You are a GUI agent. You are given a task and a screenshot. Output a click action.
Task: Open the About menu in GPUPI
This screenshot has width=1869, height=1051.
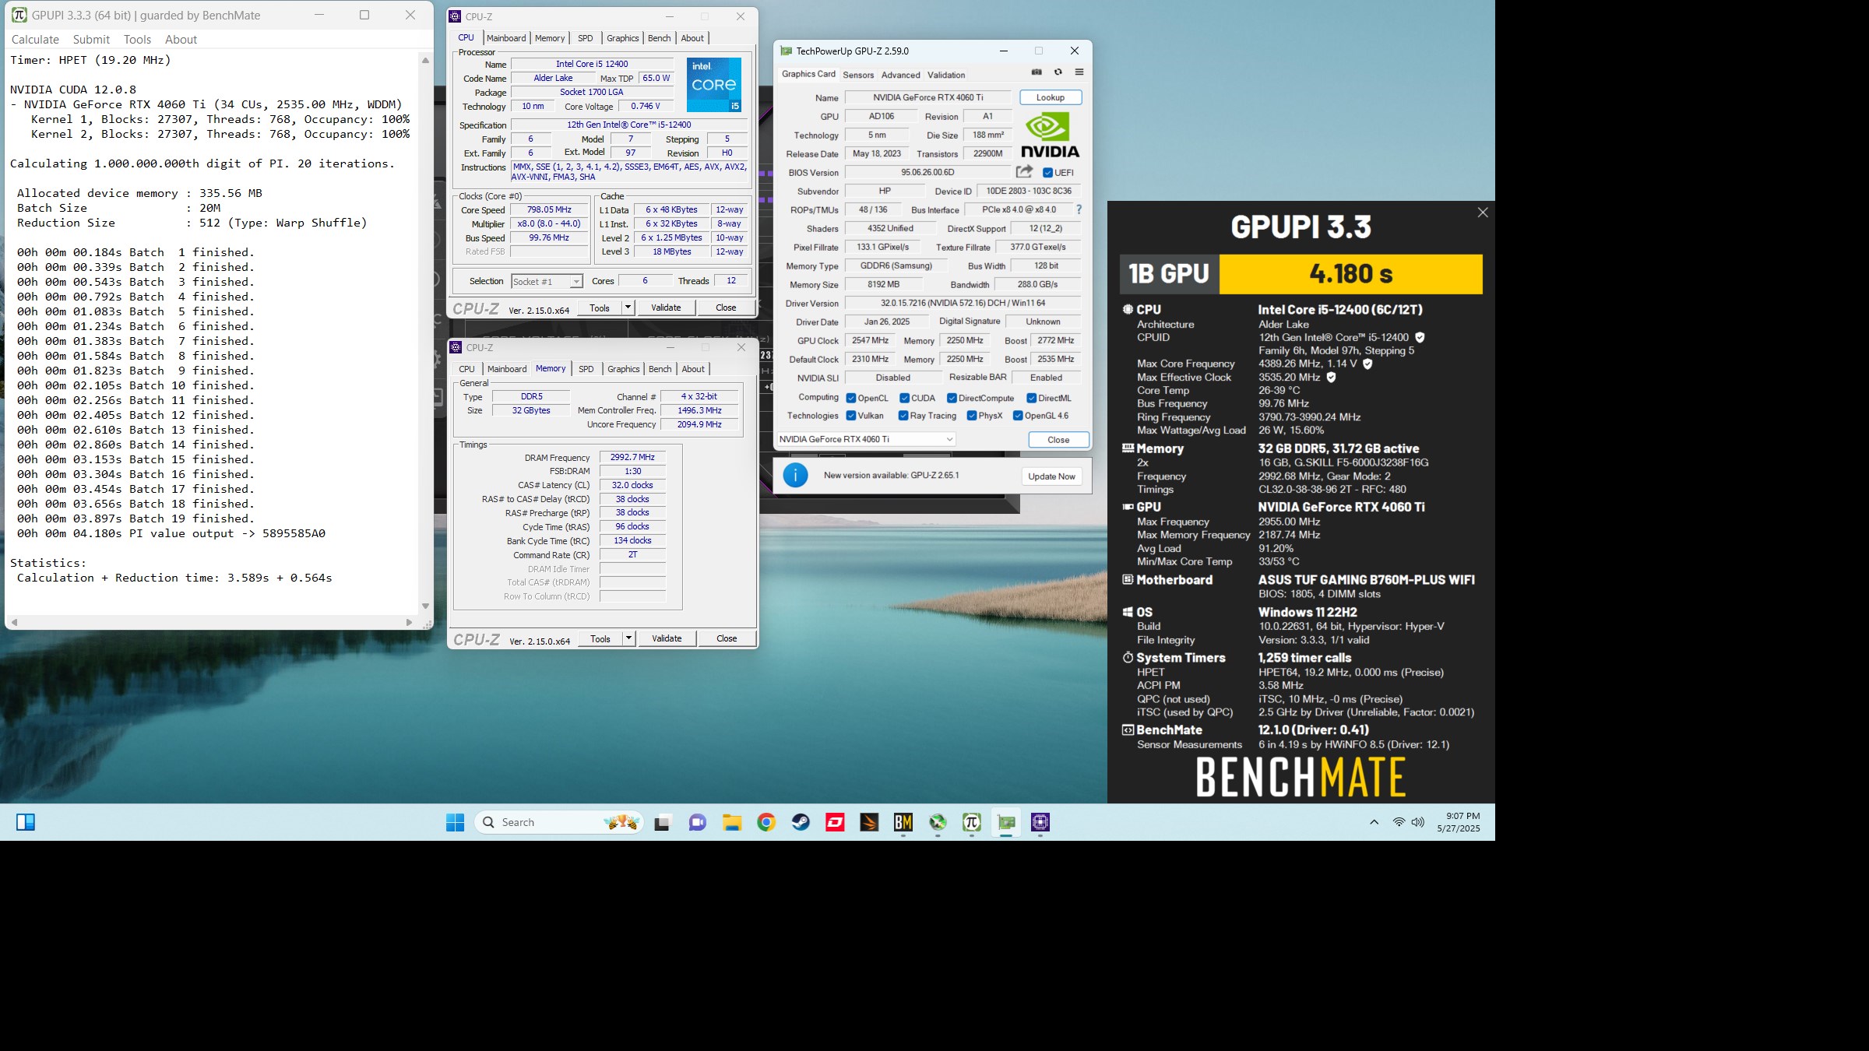pyautogui.click(x=181, y=40)
